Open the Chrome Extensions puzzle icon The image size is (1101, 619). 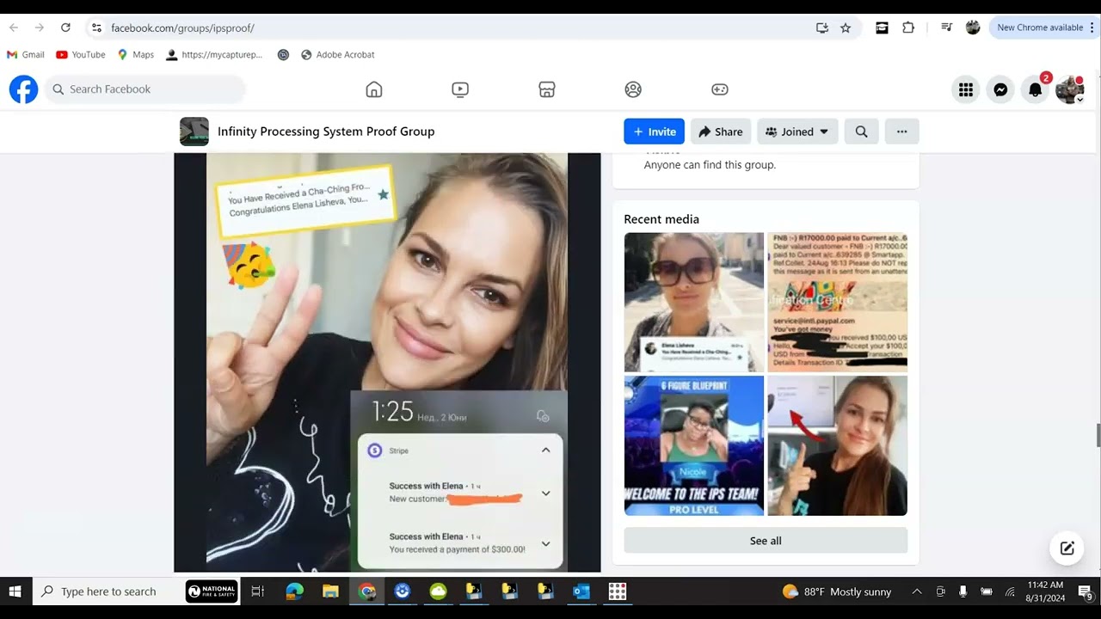click(x=908, y=28)
